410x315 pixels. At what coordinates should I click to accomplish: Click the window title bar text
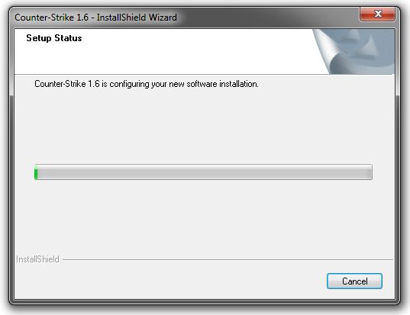point(95,18)
